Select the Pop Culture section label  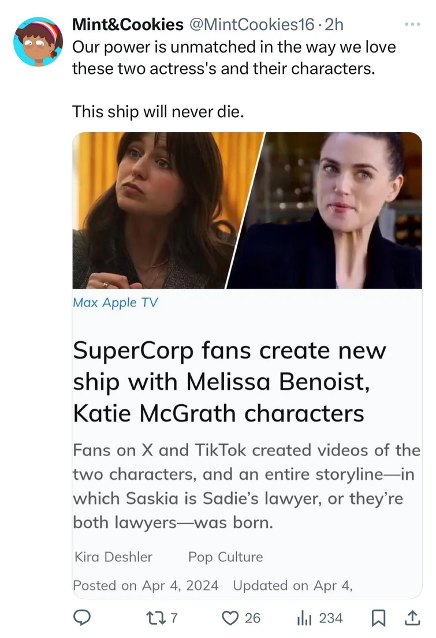click(224, 557)
